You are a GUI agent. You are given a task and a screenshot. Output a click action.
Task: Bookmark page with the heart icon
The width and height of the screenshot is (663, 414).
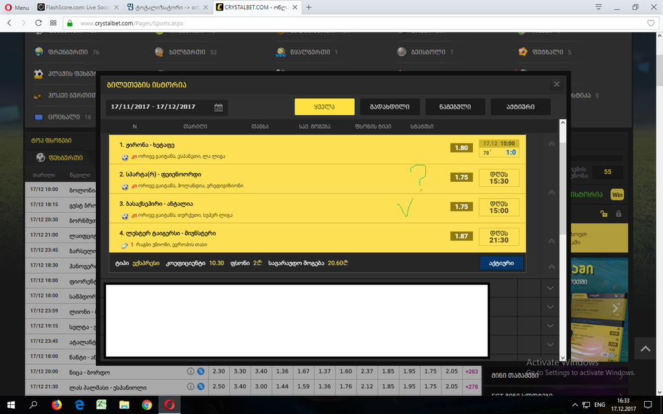tap(651, 23)
